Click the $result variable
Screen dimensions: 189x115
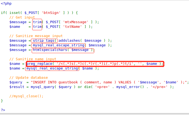(17, 87)
